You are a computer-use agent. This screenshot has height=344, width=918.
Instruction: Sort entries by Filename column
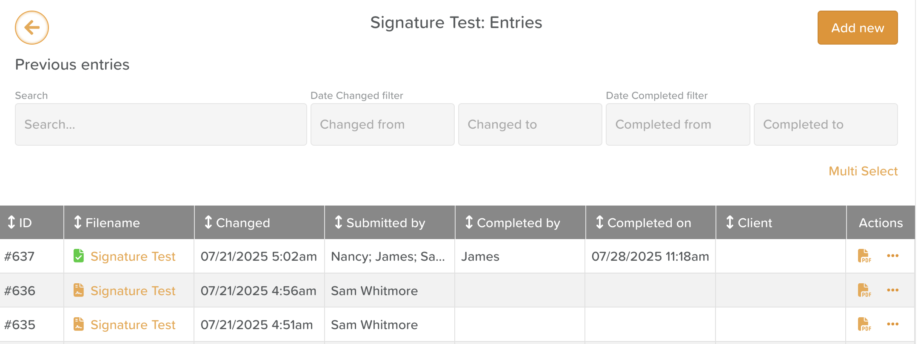tap(107, 223)
